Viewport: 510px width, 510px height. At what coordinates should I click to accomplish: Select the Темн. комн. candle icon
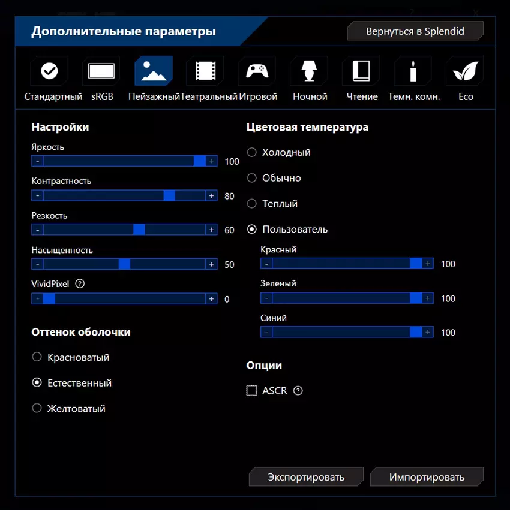click(x=413, y=71)
